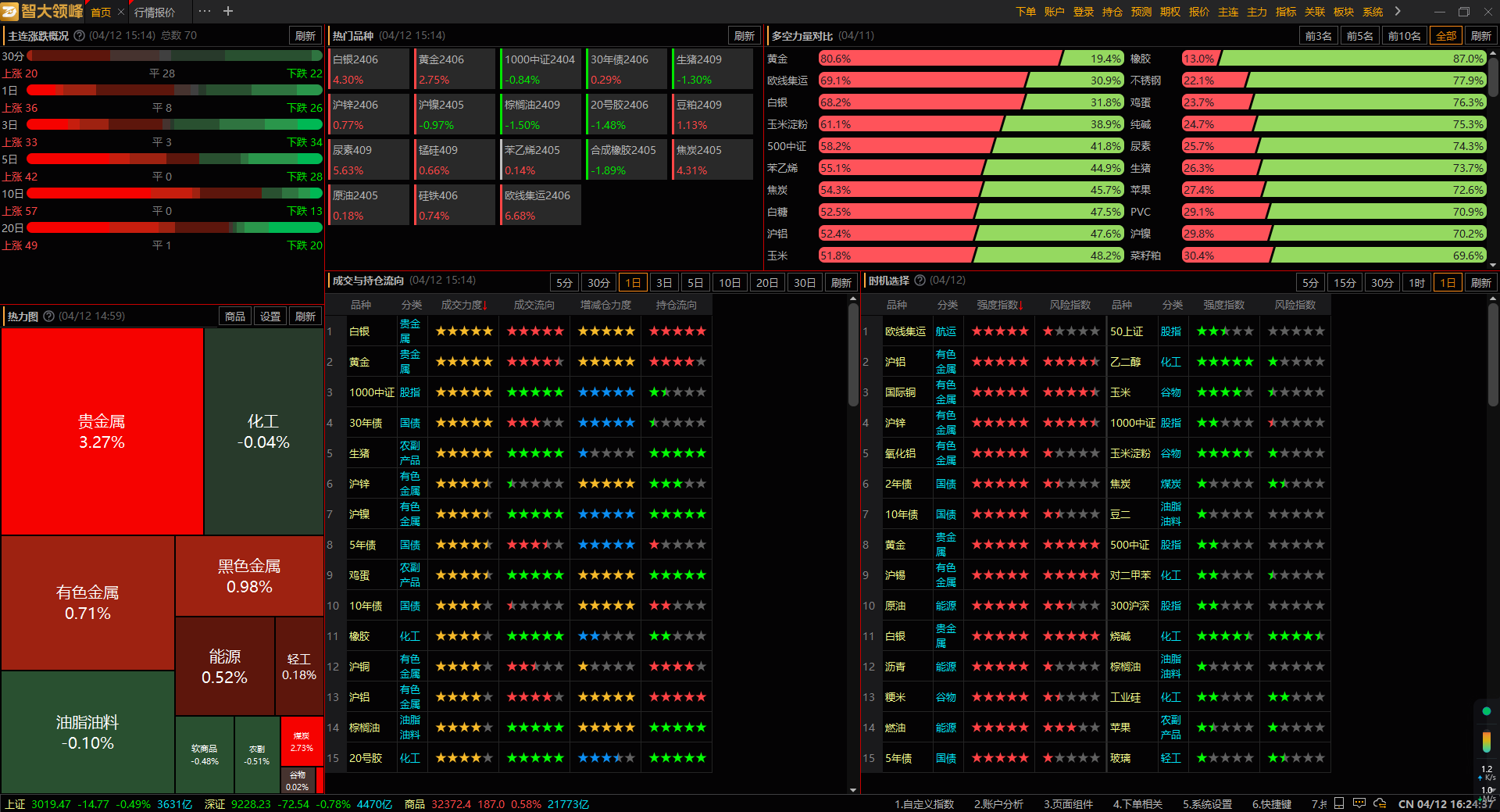Open the tab overflow menu (three dots)
This screenshot has width=1500, height=812.
(x=205, y=11)
